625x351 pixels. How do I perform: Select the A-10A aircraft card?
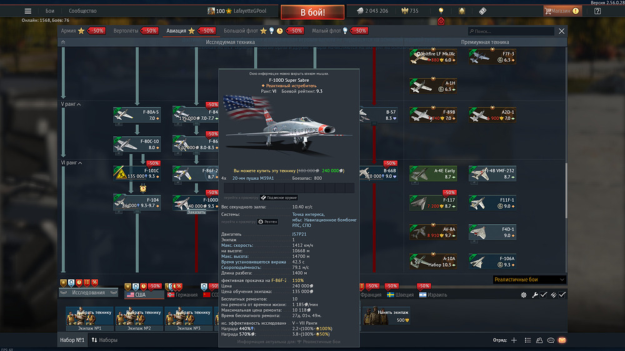click(433, 261)
